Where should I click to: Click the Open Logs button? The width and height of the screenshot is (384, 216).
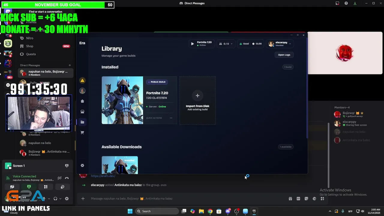tap(284, 55)
